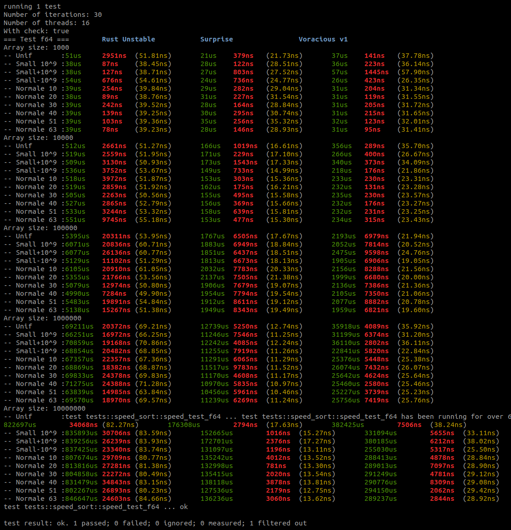This screenshot has height=530, width=511.
Task: Click the Test f64 section header
Action: pyautogui.click(x=36, y=39)
